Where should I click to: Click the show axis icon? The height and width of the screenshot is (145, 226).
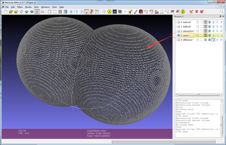(x=125, y=12)
